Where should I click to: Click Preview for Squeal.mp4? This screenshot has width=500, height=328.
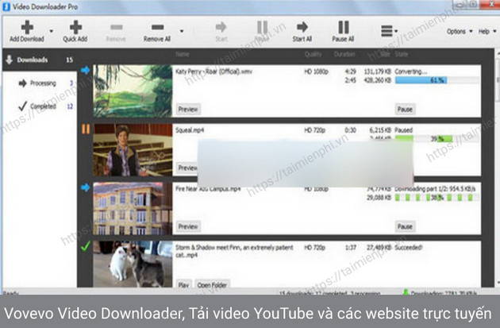187,168
